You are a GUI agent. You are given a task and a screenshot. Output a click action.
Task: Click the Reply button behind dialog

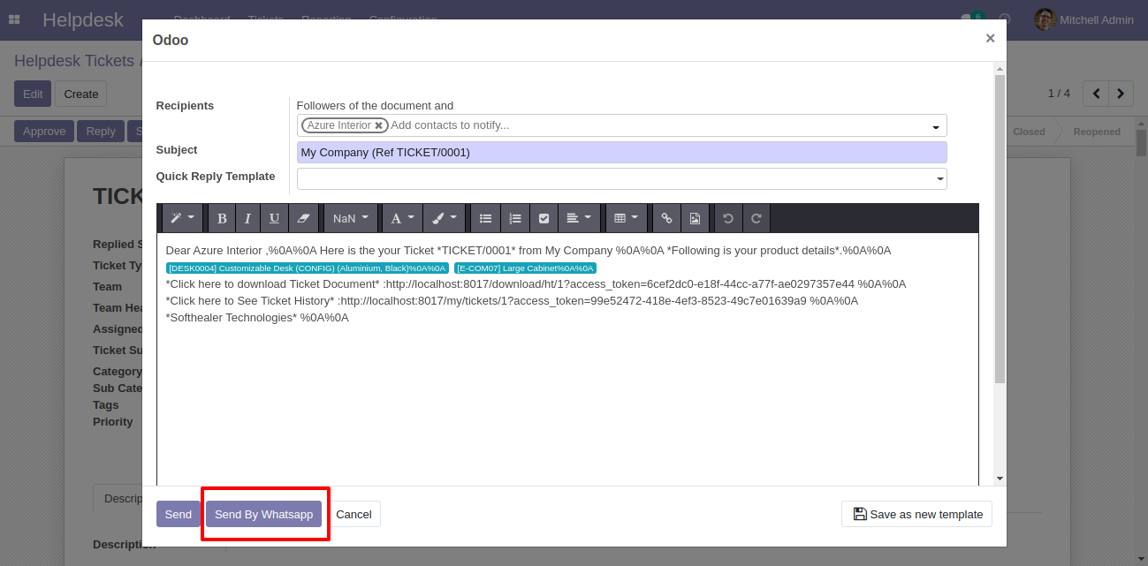101,132
